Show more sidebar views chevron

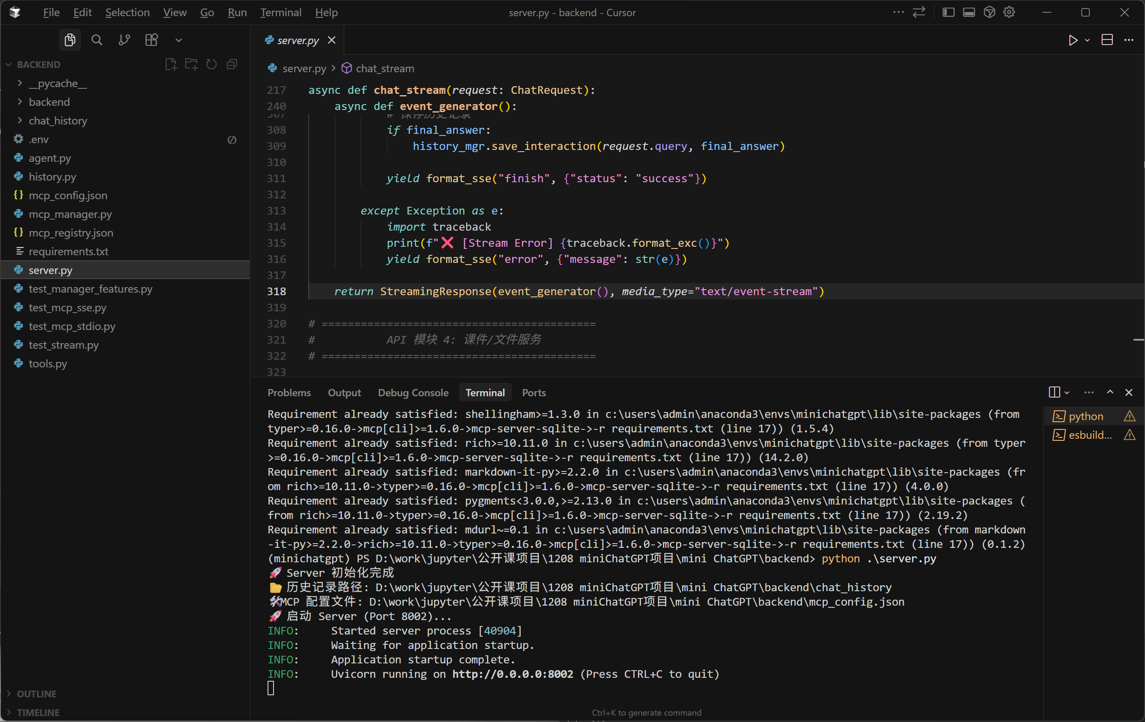[x=179, y=40]
